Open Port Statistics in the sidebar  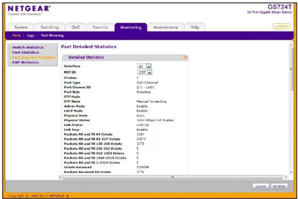coord(26,53)
